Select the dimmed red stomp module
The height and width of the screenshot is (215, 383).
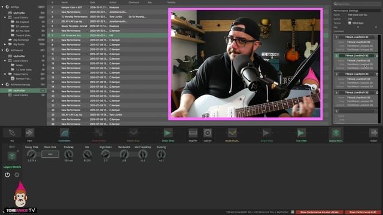(99, 133)
